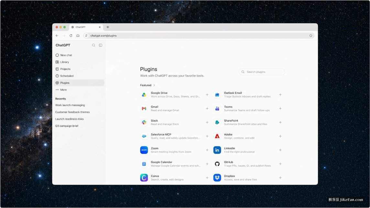Open Projects in sidebar
The width and height of the screenshot is (370, 208).
79,69
